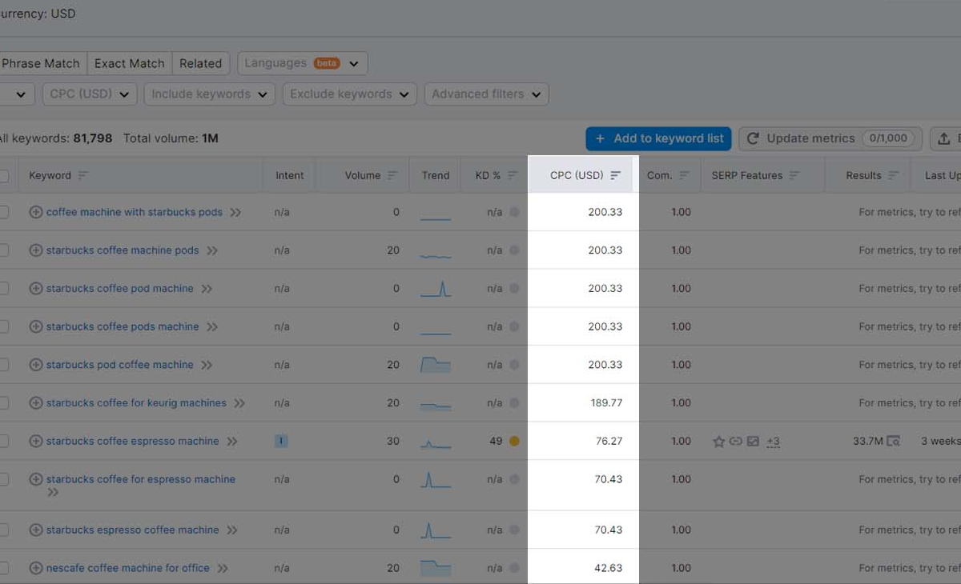Sort by SERP Features column sort icon

(794, 175)
